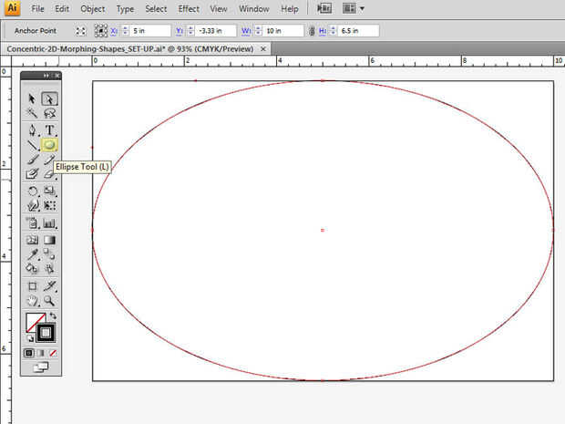Click the Lasso tool
Screen dimensions: 565x424
[x=49, y=114]
